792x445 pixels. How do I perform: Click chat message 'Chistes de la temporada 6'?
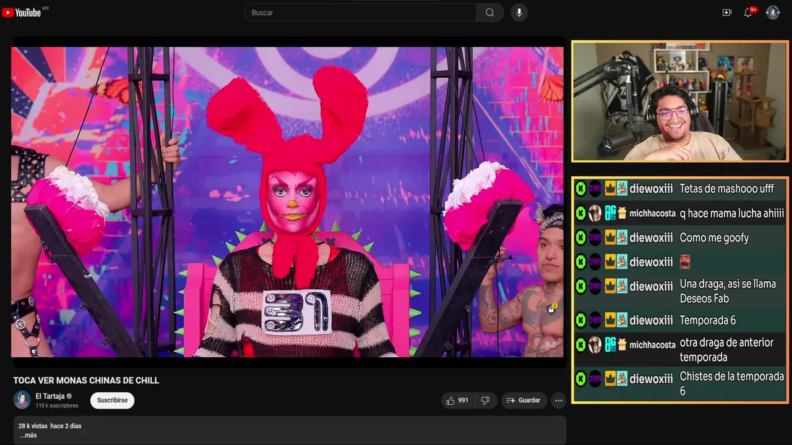point(731,383)
